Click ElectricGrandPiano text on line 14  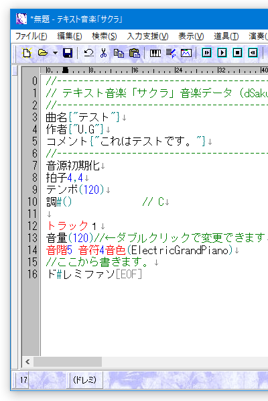pos(180,250)
